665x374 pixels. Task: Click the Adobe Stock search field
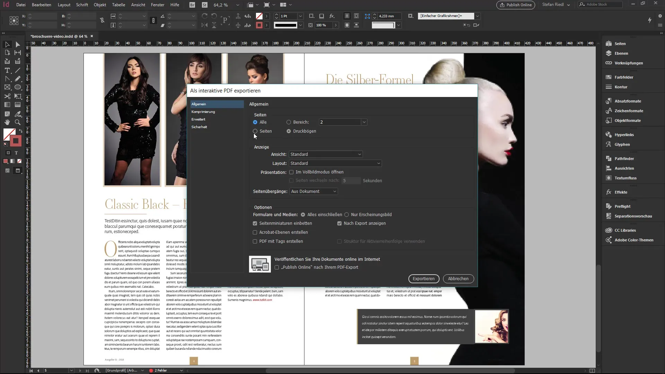point(600,5)
